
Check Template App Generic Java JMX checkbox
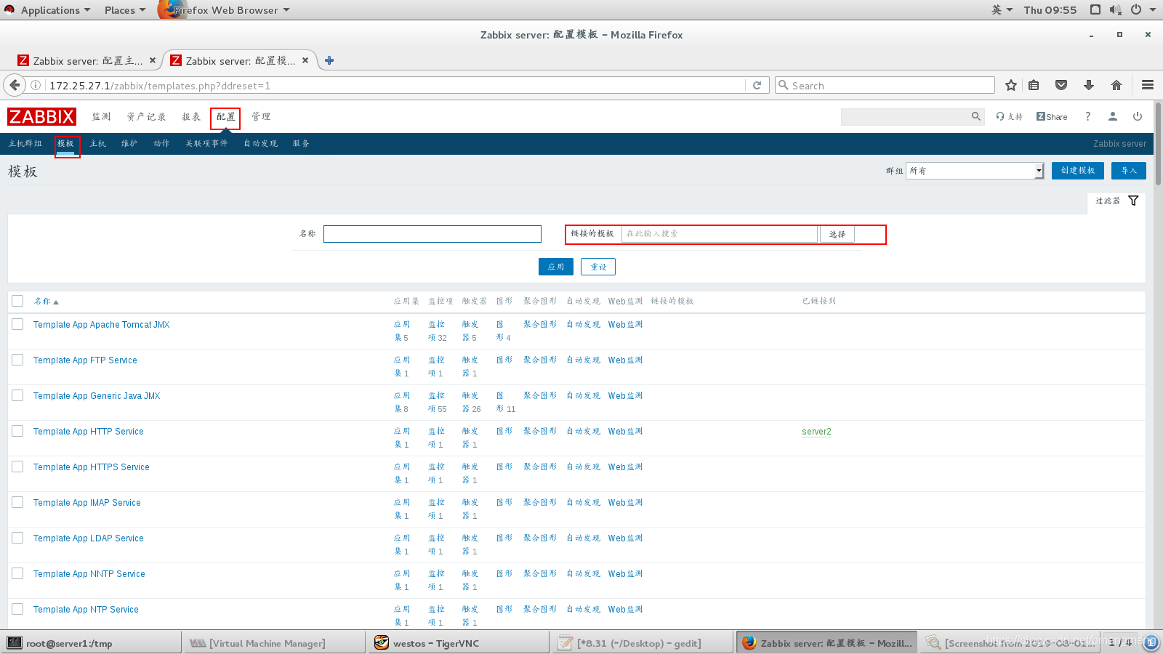17,395
